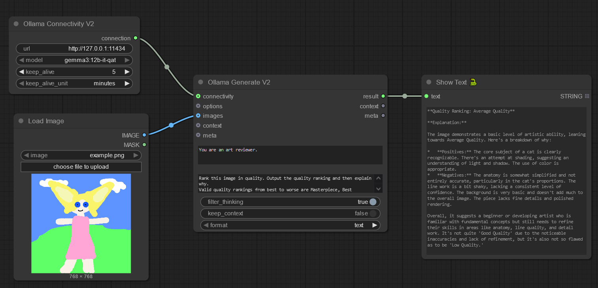Click the context output socket on Generate node
This screenshot has height=288, width=598.
383,106
